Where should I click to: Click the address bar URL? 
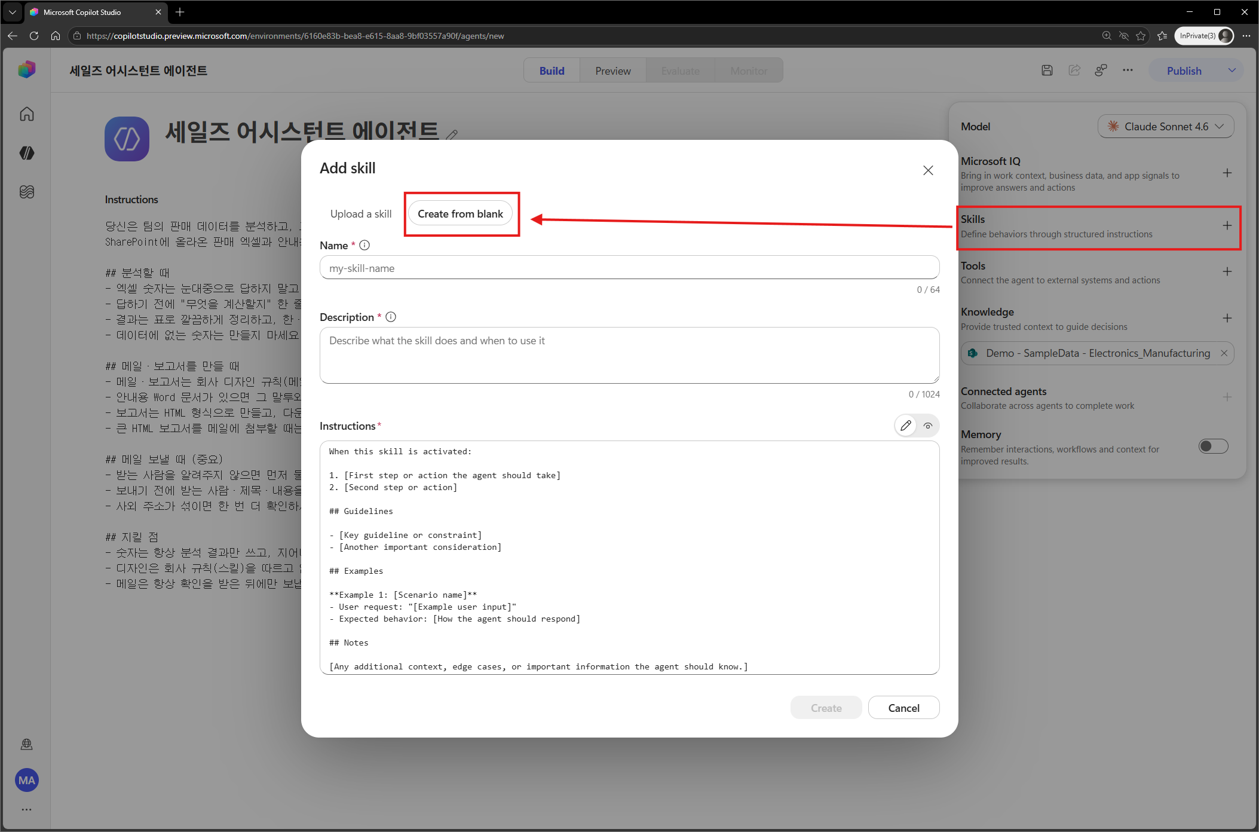(x=295, y=36)
